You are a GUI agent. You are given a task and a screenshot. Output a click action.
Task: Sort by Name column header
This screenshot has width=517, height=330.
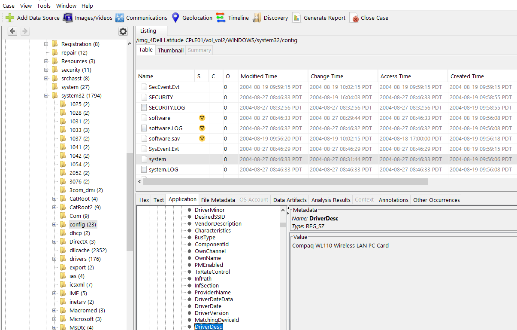coord(165,76)
